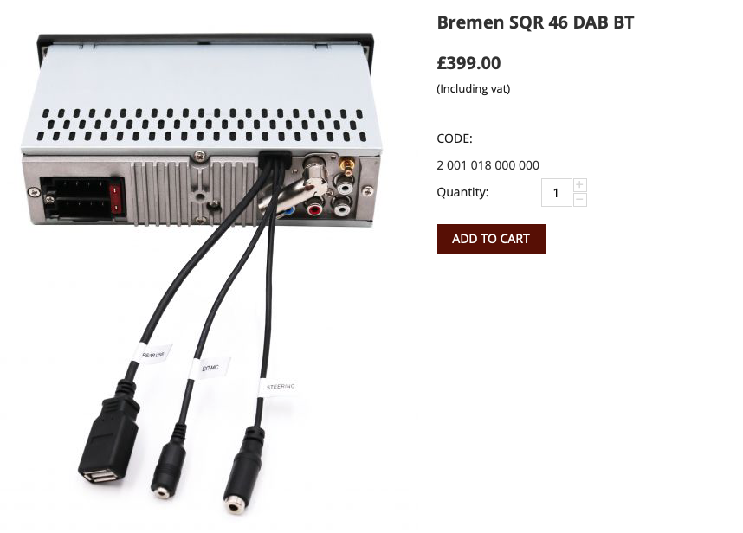The image size is (743, 533).
Task: Decrease quantity with the minus stepper
Action: pyautogui.click(x=580, y=200)
